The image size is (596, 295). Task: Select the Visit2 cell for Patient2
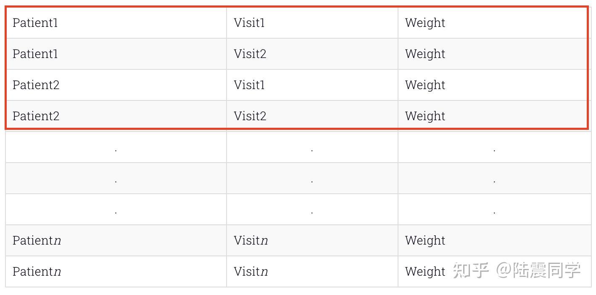(x=250, y=116)
